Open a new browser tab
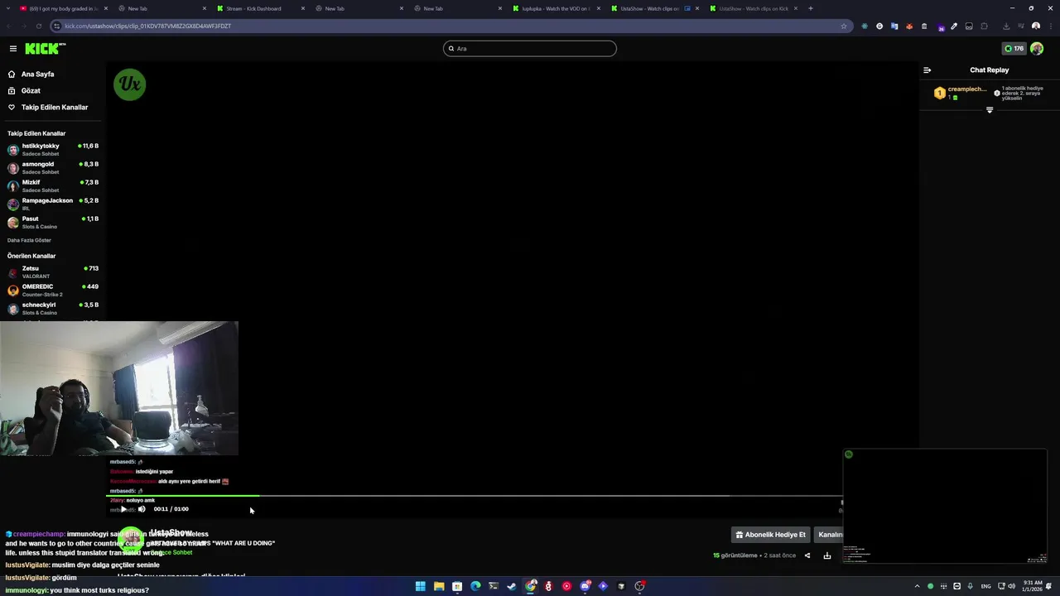The width and height of the screenshot is (1060, 596). [x=810, y=8]
